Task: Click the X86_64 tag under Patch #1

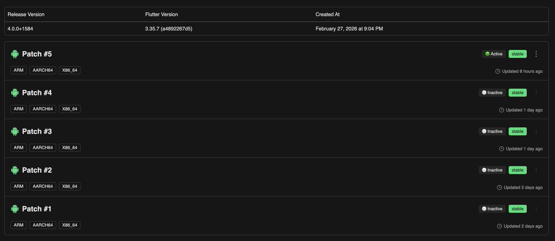Action: (x=69, y=225)
